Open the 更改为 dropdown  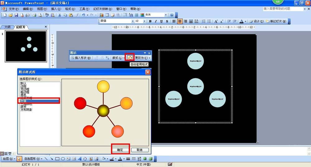(143, 58)
